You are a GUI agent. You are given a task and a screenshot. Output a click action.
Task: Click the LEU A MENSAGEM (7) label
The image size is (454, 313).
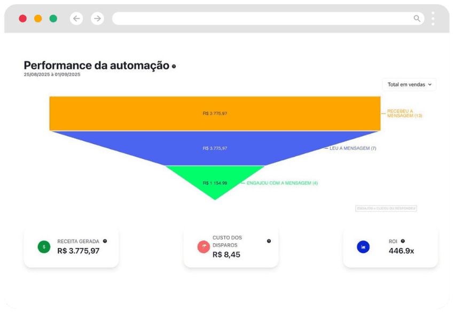coord(353,148)
